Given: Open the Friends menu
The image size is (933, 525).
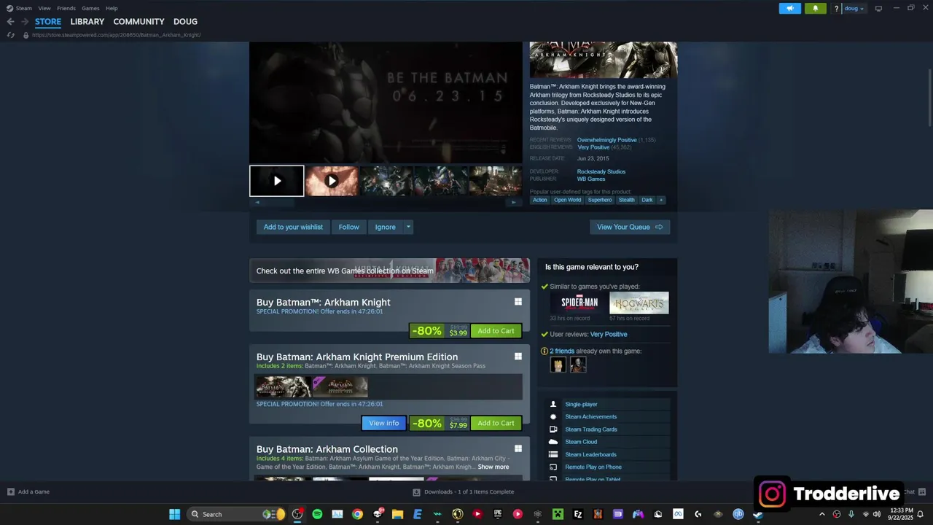Looking at the screenshot, I should (x=66, y=8).
